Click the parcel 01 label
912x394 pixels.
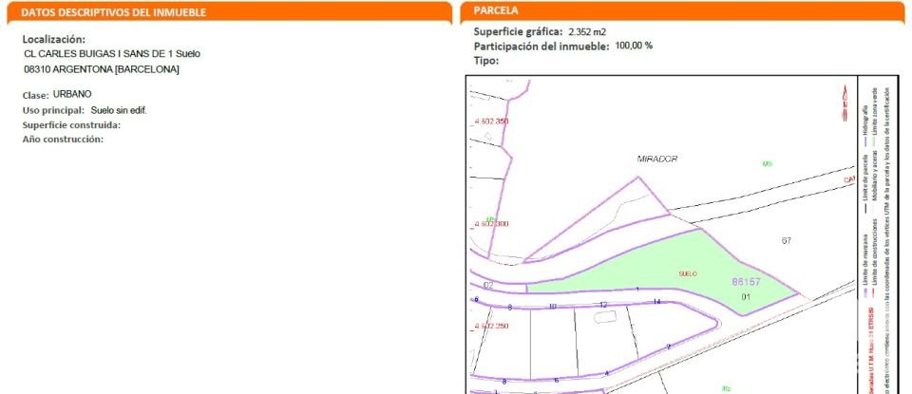tap(746, 297)
